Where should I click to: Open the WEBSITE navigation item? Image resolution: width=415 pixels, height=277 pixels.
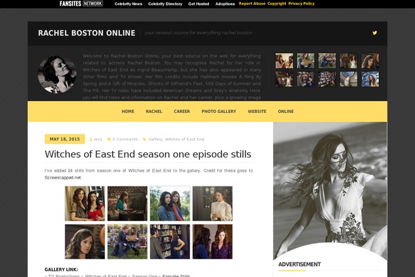pyautogui.click(x=257, y=111)
